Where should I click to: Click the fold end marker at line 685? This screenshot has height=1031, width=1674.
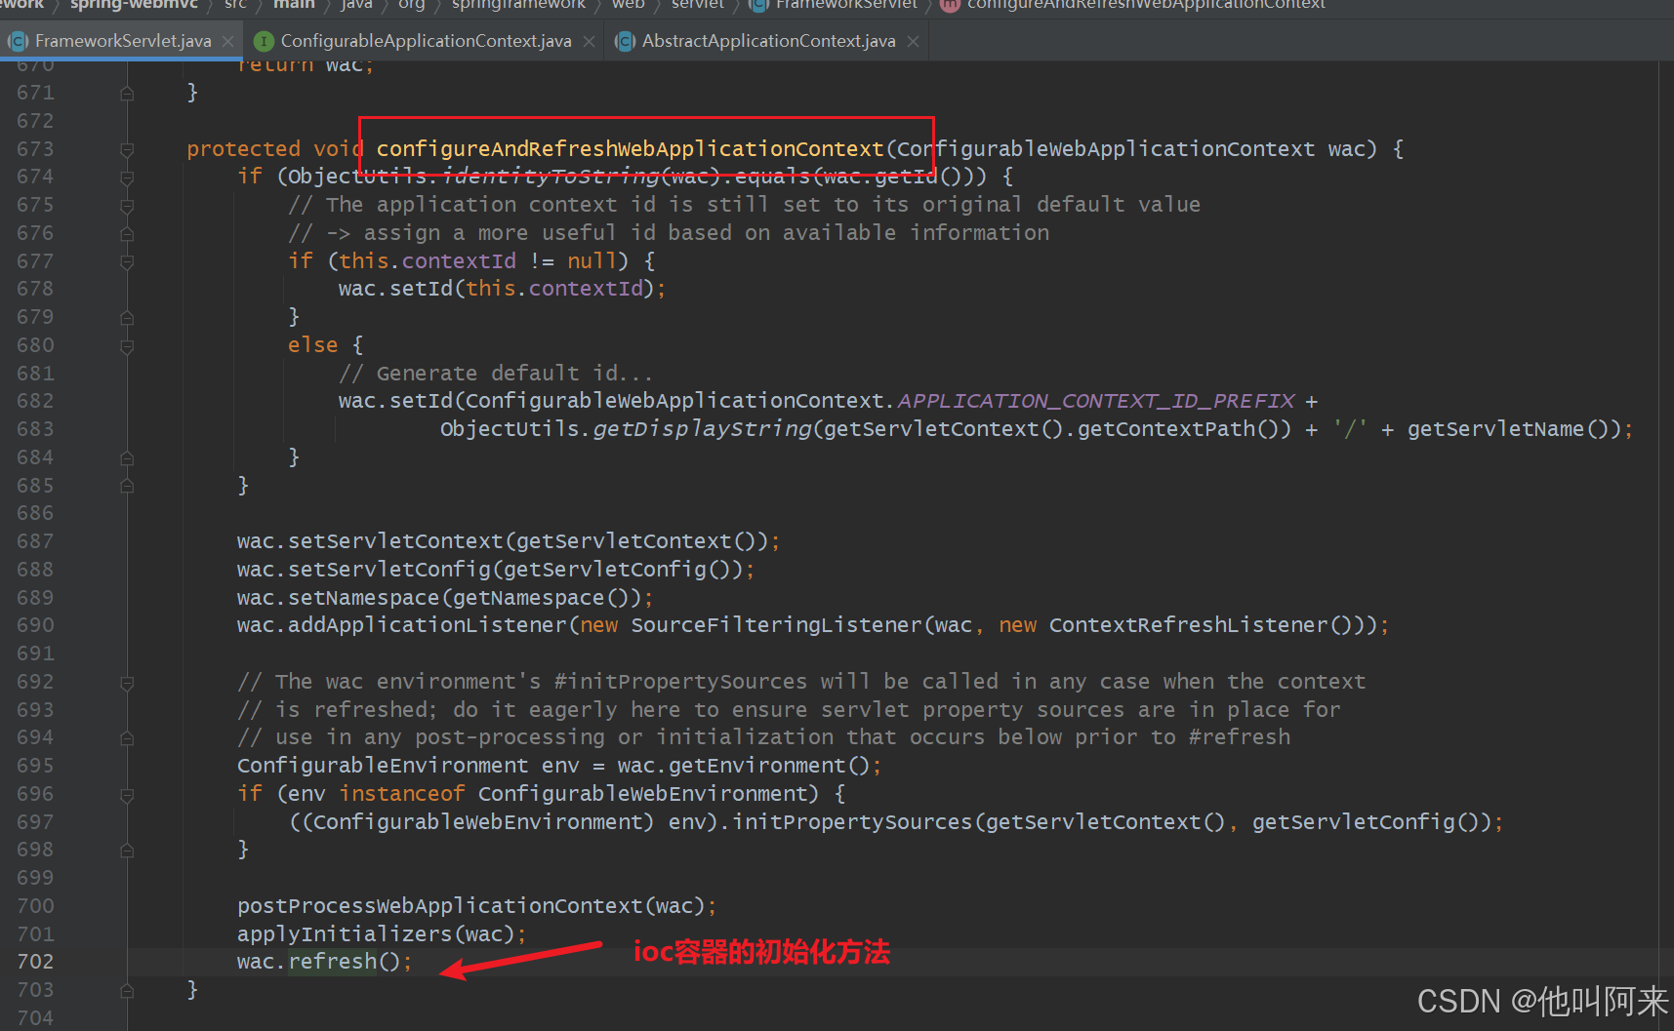[127, 487]
